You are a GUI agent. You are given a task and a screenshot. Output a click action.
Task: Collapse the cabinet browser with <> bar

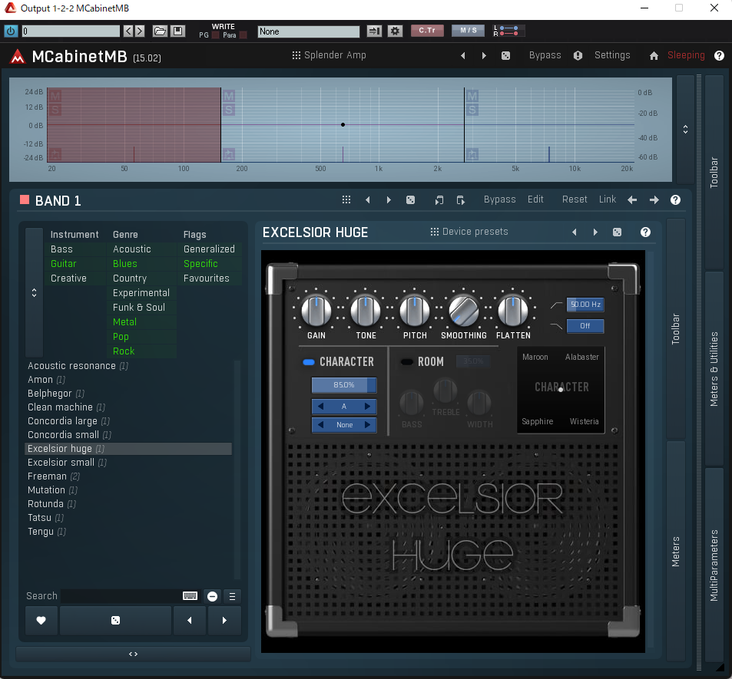click(133, 654)
